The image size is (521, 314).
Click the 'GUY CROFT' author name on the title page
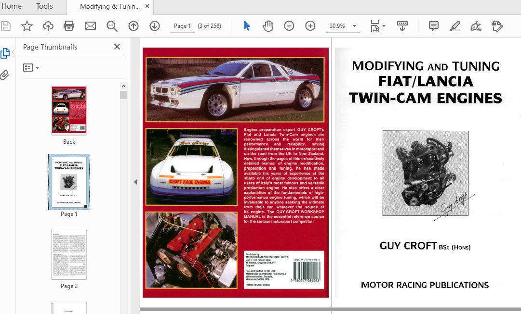[x=408, y=246]
